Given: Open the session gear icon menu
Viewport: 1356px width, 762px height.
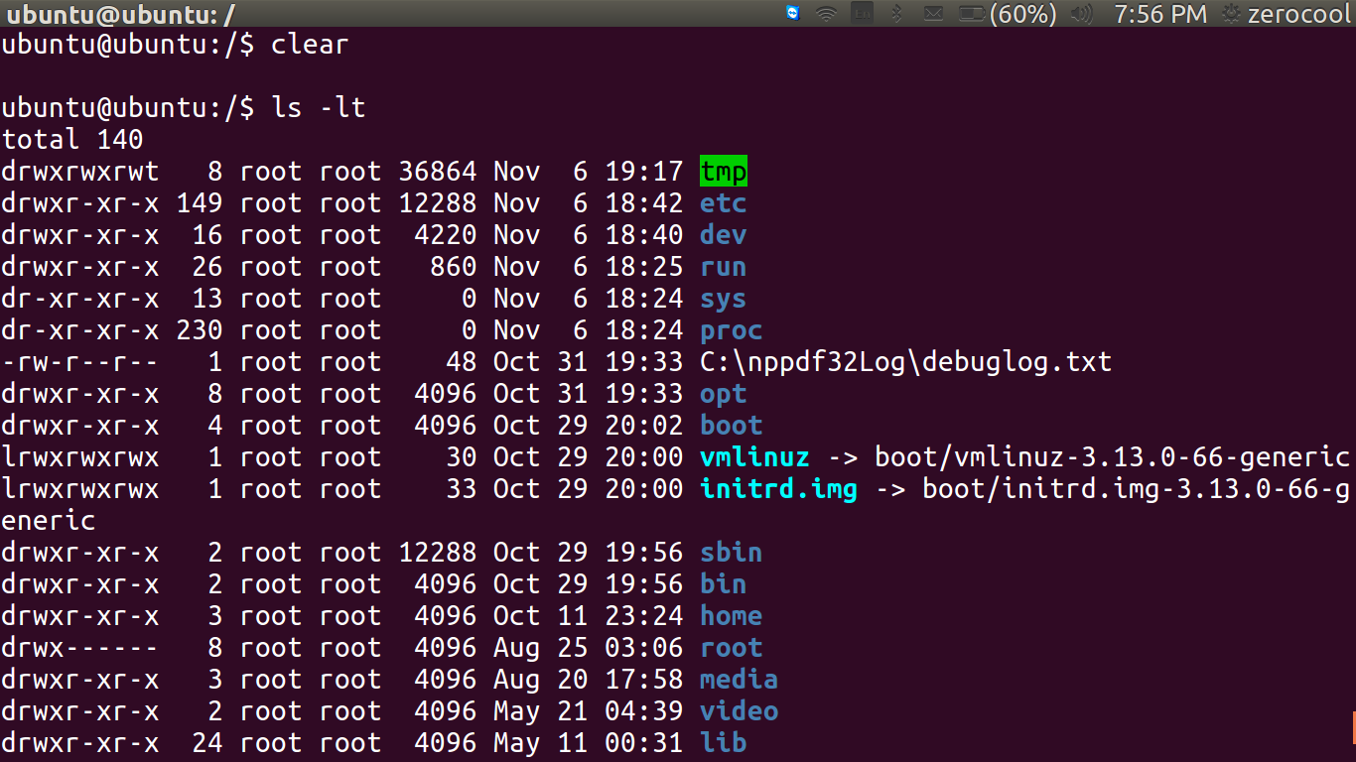Looking at the screenshot, I should 1231,13.
